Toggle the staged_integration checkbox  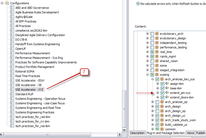(152, 70)
